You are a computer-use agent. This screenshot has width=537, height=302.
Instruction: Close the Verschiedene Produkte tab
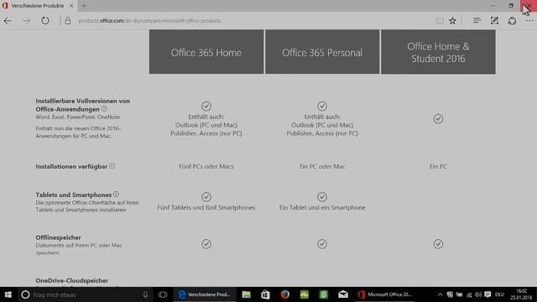71,6
